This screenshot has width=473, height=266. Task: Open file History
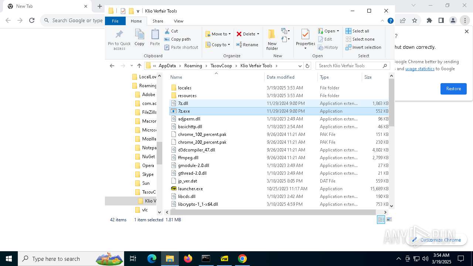(328, 47)
